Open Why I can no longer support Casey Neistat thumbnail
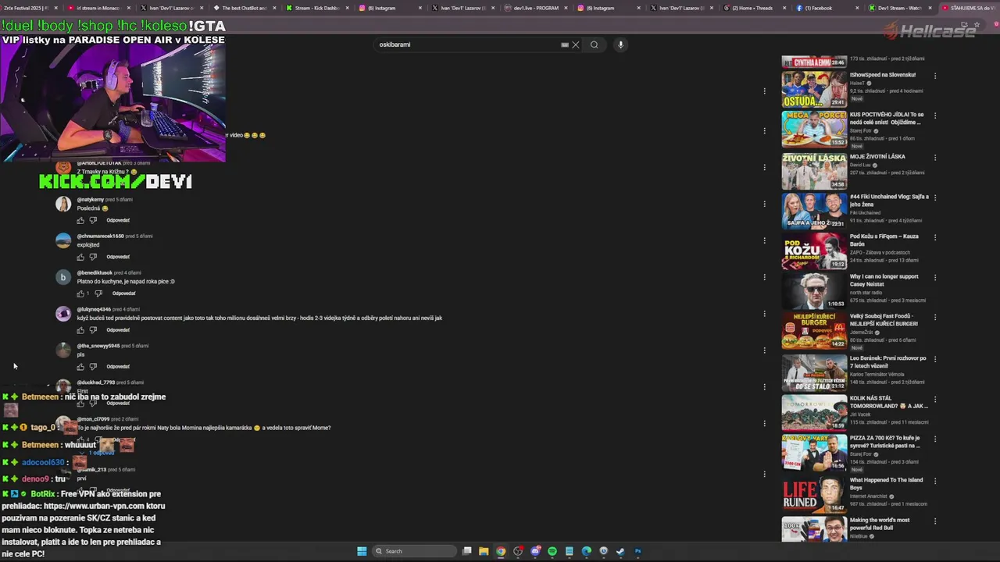The image size is (1000, 562). pyautogui.click(x=813, y=290)
